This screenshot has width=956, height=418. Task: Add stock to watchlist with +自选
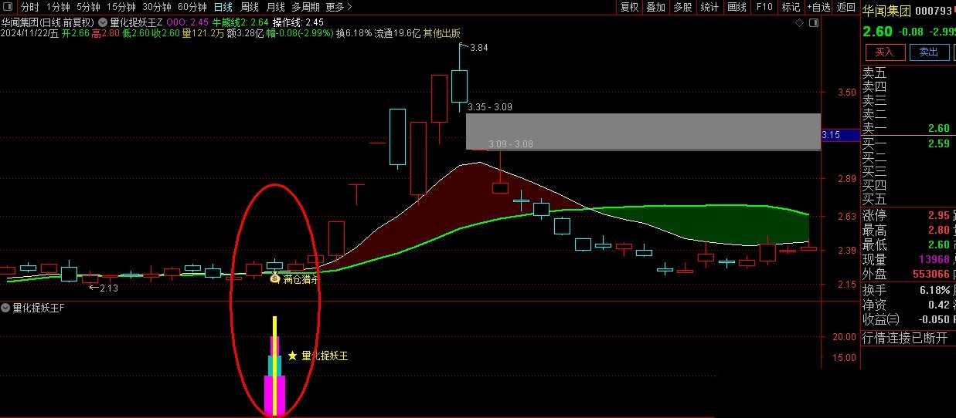point(818,7)
